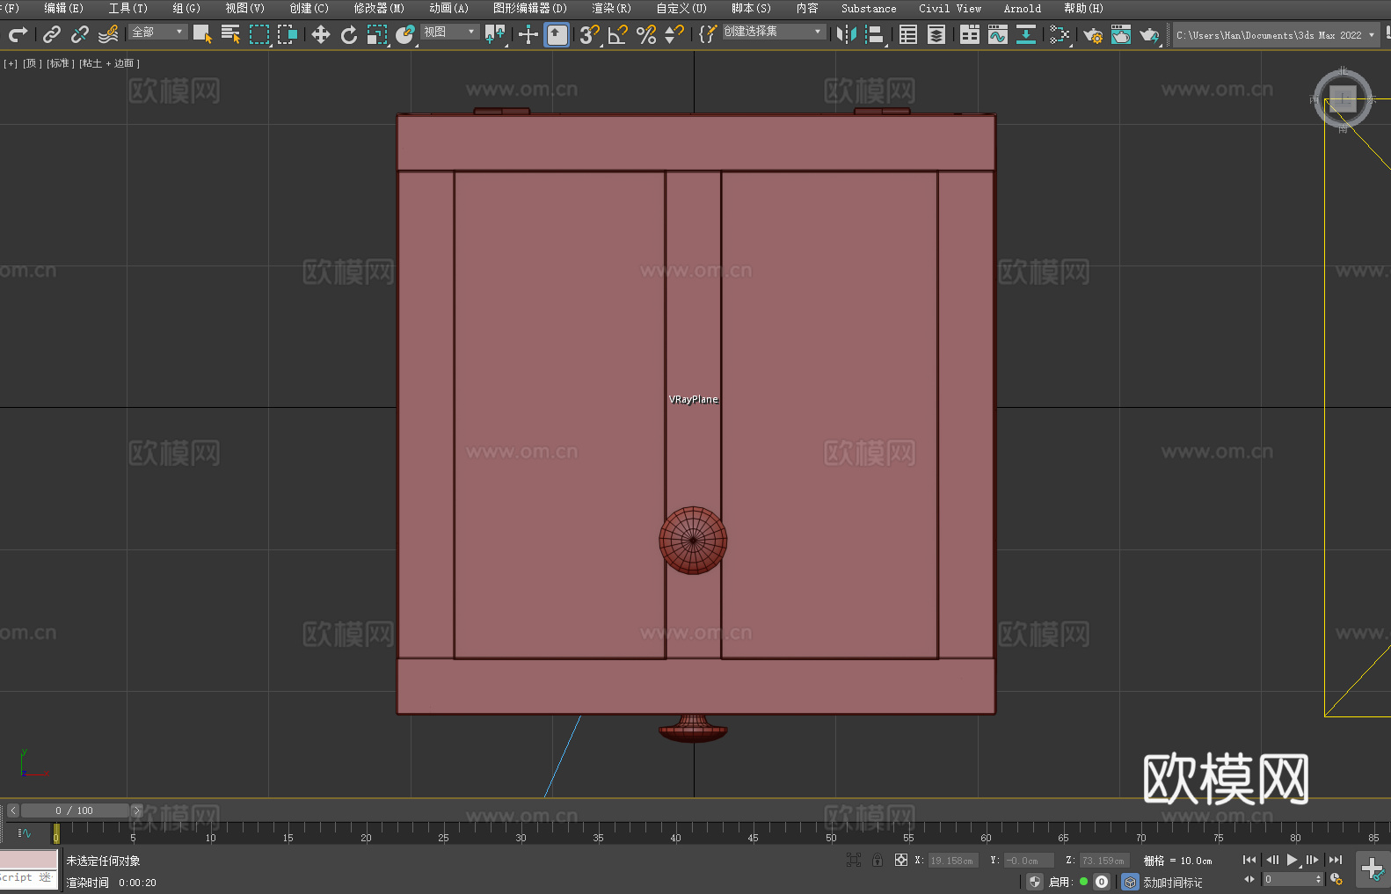Open the selection filter dropdown 全部
Screen dimensions: 1391x894
[x=158, y=32]
